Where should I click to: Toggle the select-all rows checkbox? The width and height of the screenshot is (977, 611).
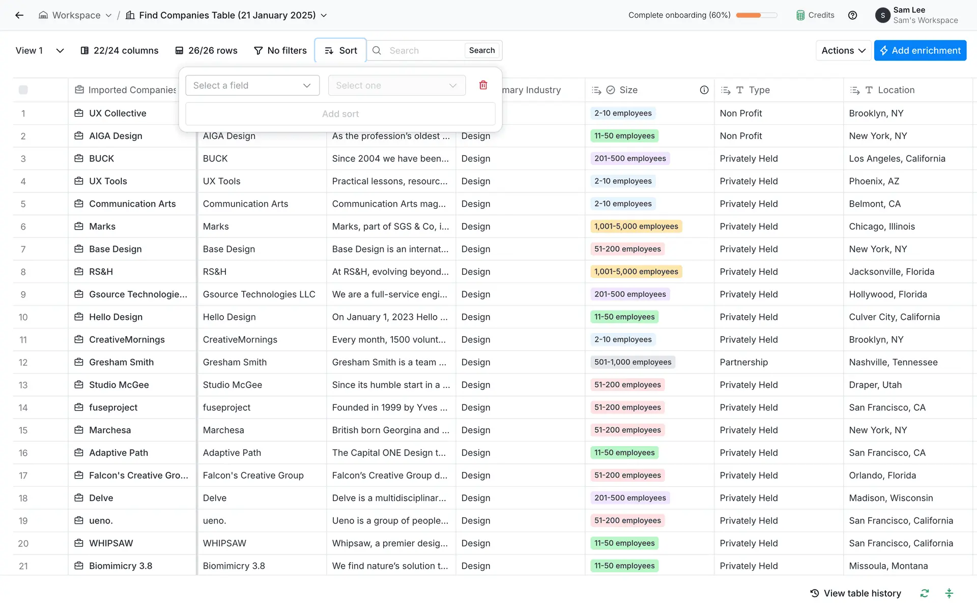23,90
